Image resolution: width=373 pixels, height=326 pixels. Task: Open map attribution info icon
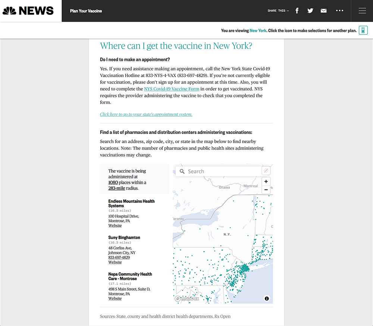click(x=267, y=298)
